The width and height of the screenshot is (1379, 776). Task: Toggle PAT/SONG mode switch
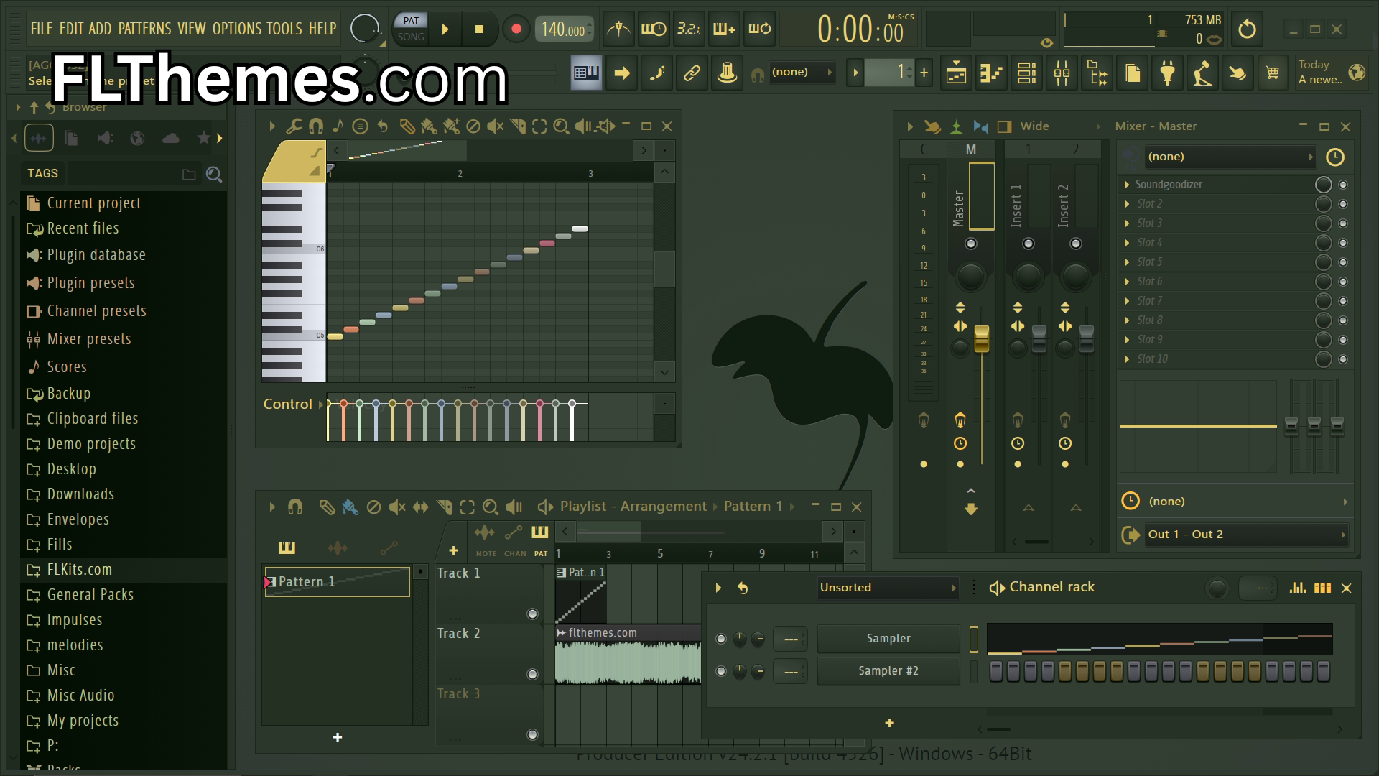pyautogui.click(x=411, y=29)
